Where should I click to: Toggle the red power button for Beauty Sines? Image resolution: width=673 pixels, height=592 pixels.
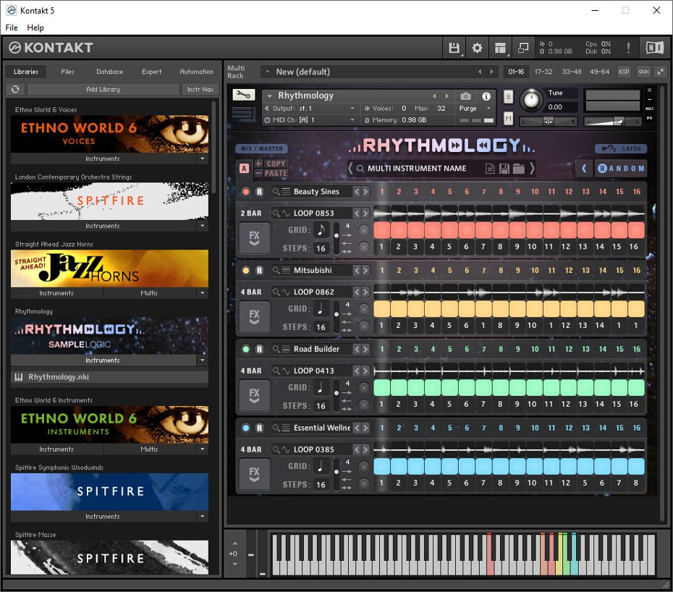point(245,192)
